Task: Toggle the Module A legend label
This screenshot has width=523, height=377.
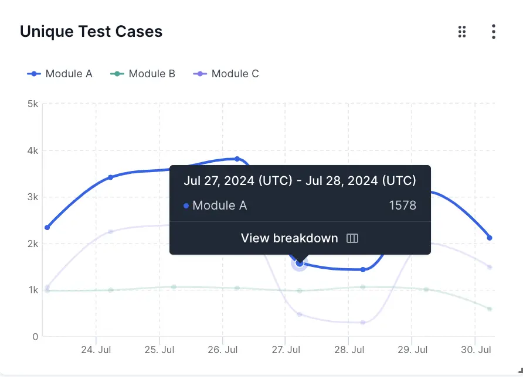Action: click(x=69, y=74)
